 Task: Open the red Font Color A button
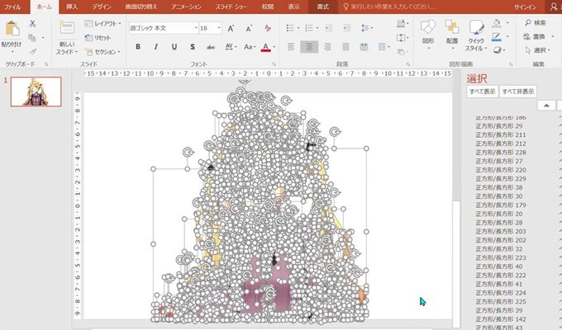pos(265,47)
